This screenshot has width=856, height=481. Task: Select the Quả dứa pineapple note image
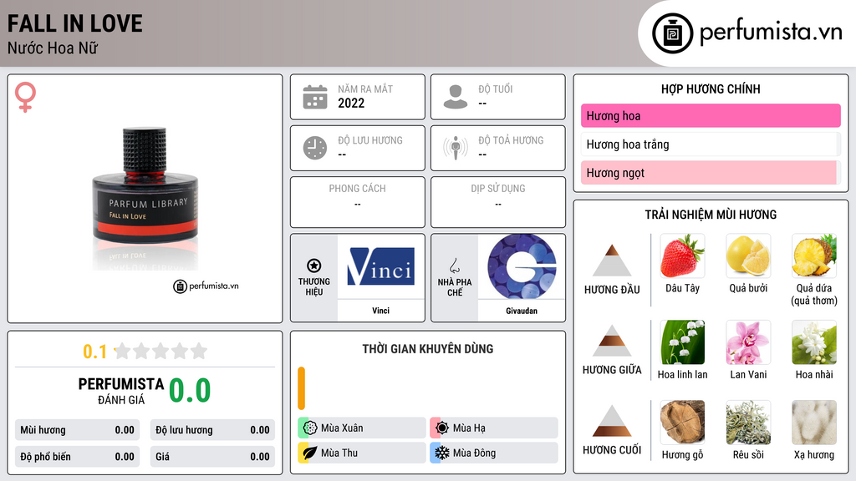(x=814, y=256)
